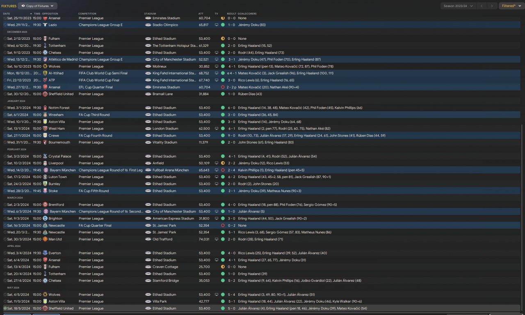Image resolution: width=525 pixels, height=315 pixels.
Task: Click the Lazio club badge
Action: [x=45, y=25]
